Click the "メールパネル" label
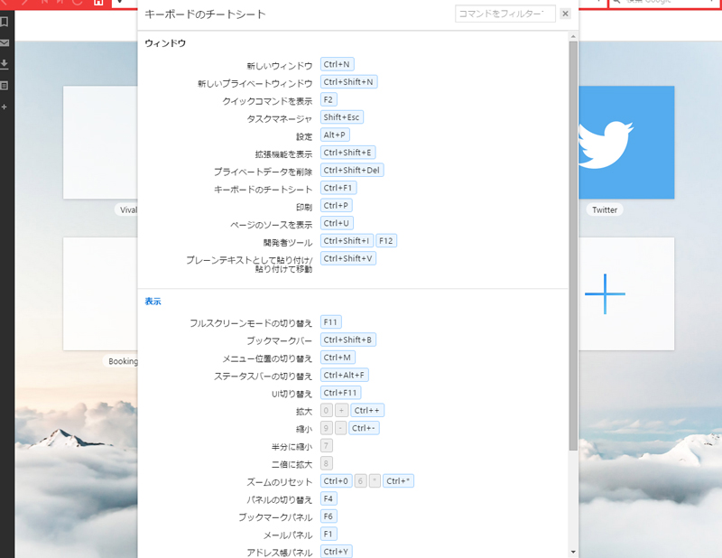Viewport: 722px width, 558px height. pos(288,535)
